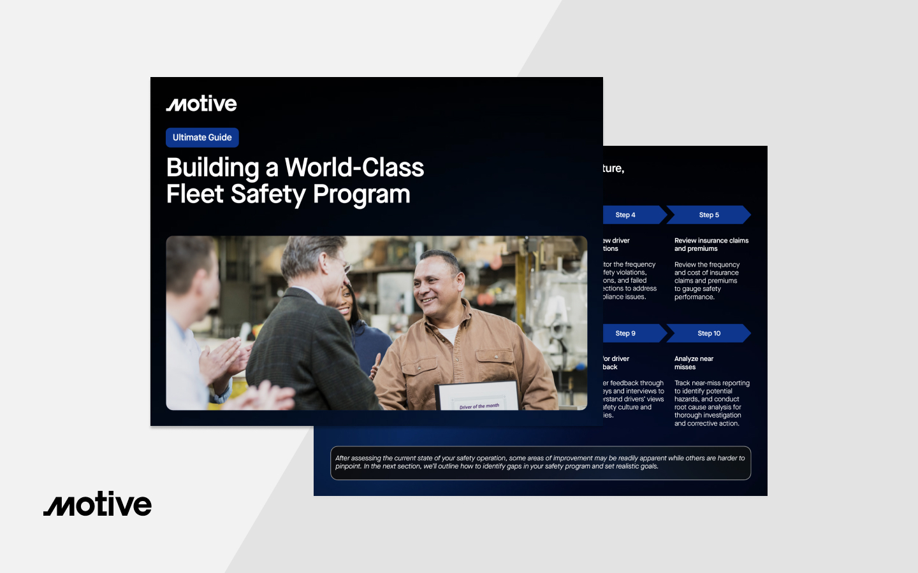Image resolution: width=918 pixels, height=573 pixels.
Task: Select the 'Review insurance claims and premiums' heading
Action: 711,244
